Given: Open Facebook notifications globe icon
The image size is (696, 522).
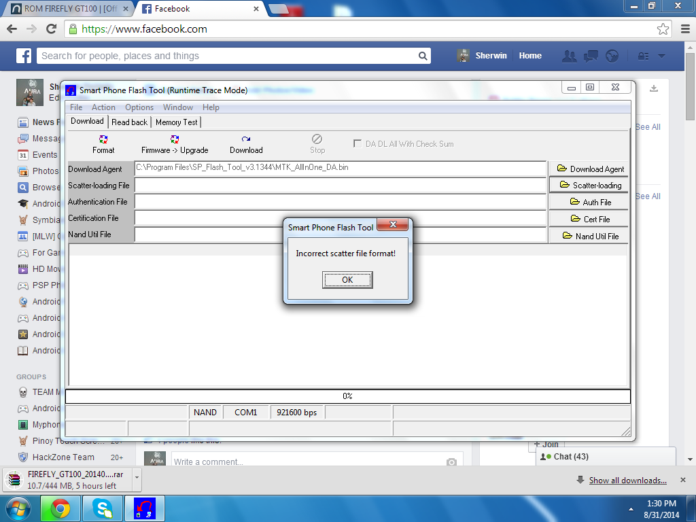Looking at the screenshot, I should [x=612, y=56].
